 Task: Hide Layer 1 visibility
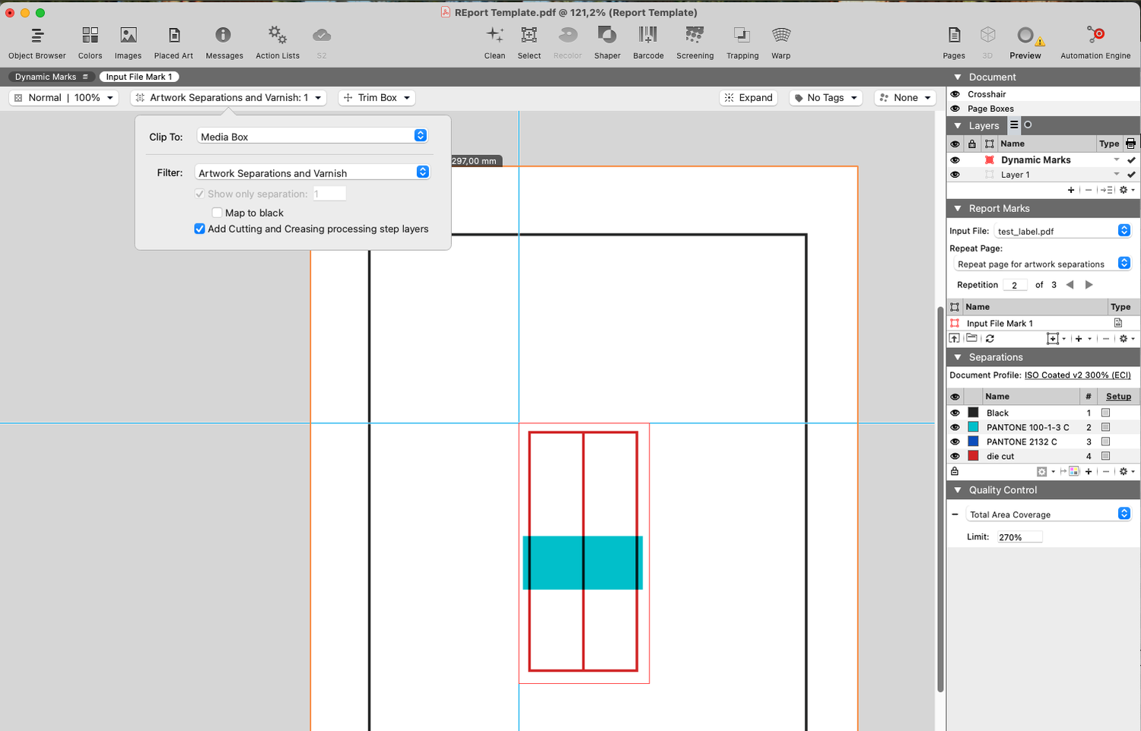click(955, 175)
